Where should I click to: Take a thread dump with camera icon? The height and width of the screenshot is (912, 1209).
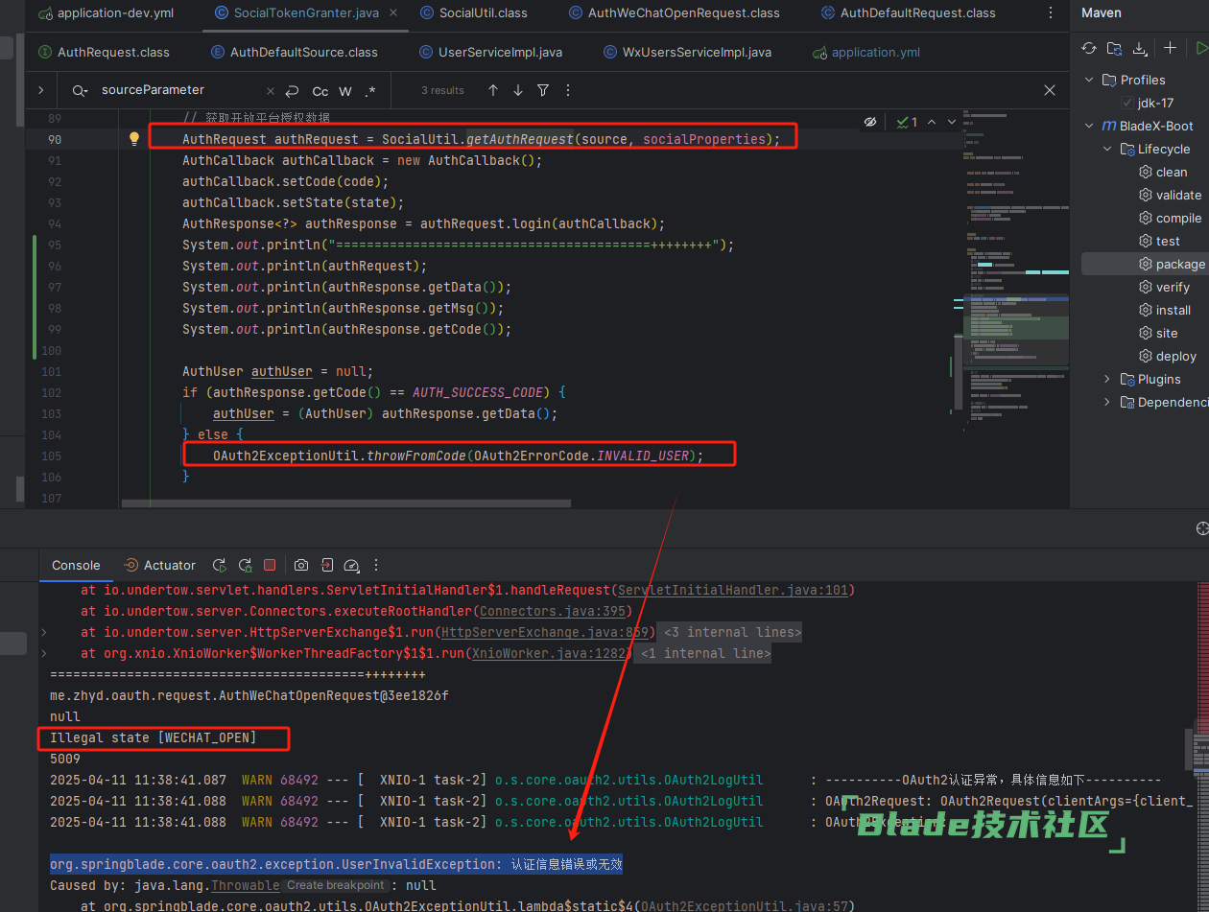click(x=301, y=566)
